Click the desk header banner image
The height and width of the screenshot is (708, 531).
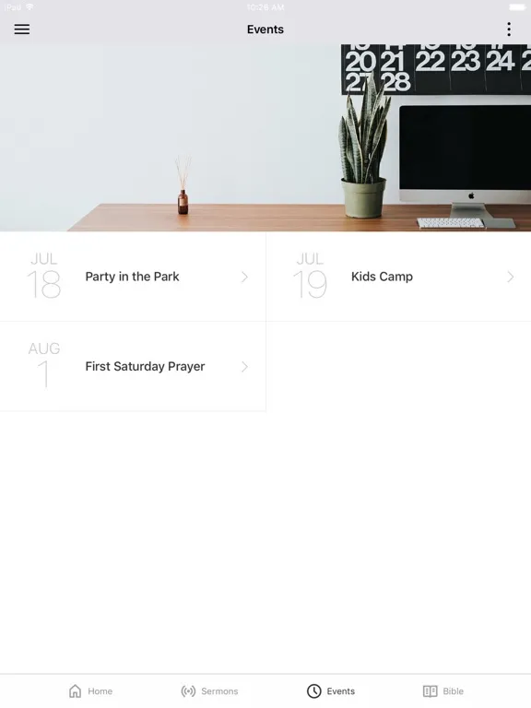click(265, 137)
